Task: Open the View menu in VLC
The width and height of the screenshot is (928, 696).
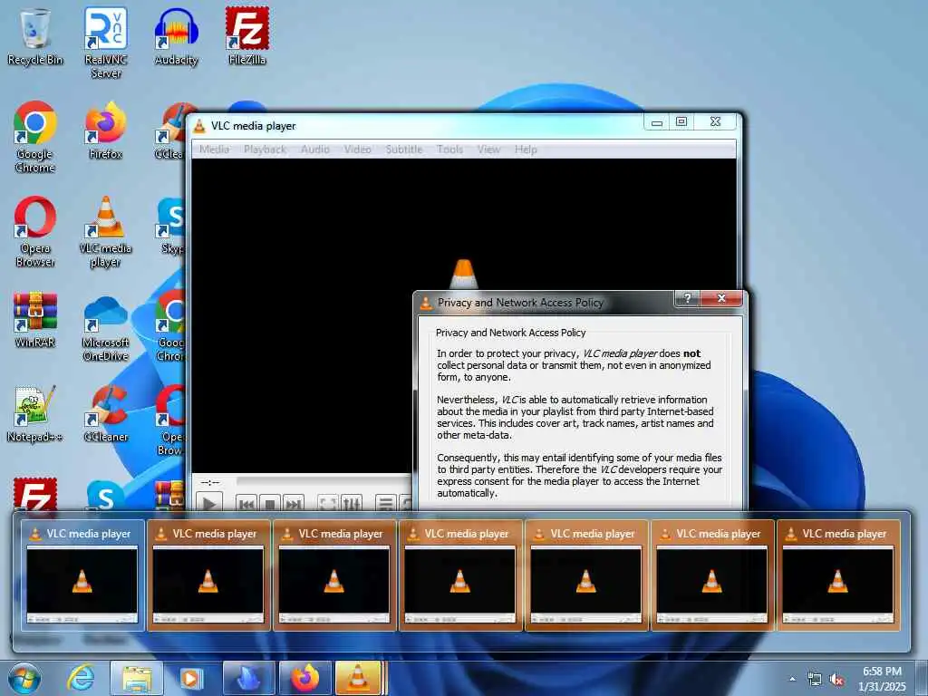Action: pyautogui.click(x=488, y=150)
